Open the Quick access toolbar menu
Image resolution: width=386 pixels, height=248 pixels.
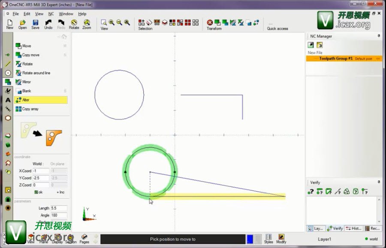(x=271, y=24)
